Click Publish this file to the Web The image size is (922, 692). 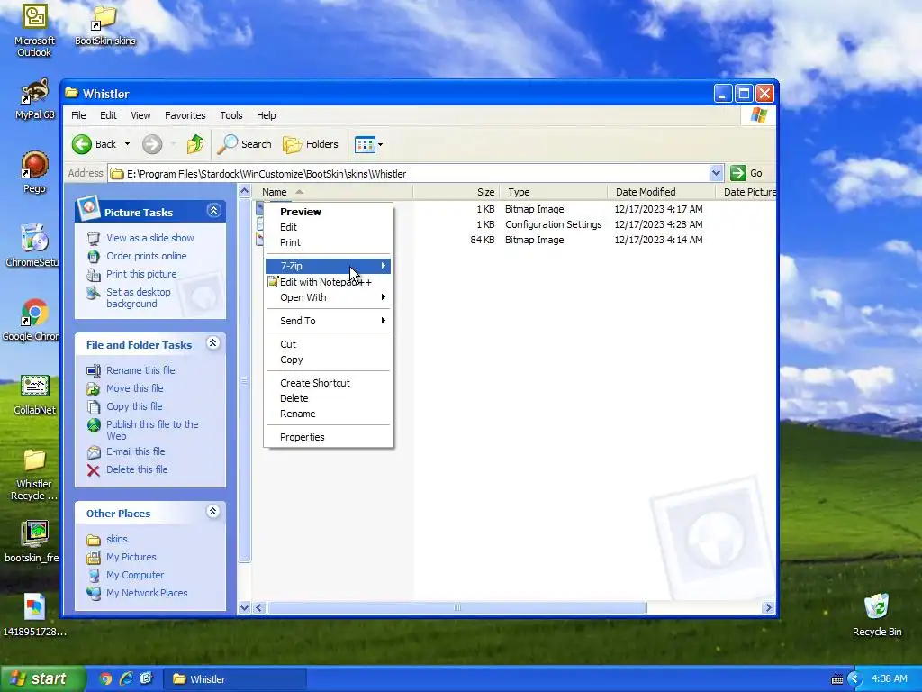coord(152,430)
